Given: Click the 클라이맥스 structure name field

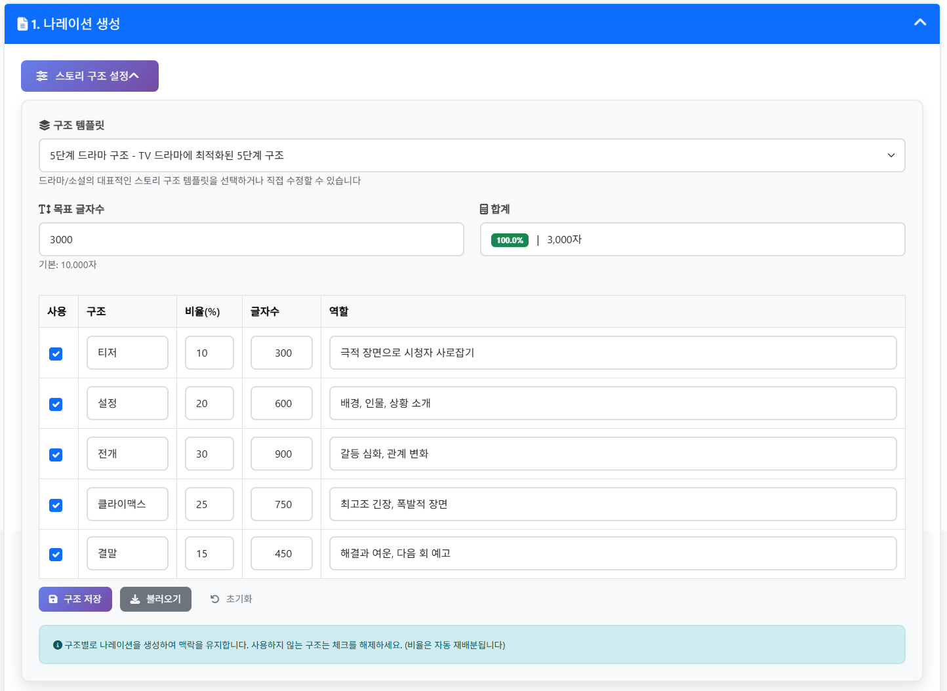Looking at the screenshot, I should [x=127, y=504].
